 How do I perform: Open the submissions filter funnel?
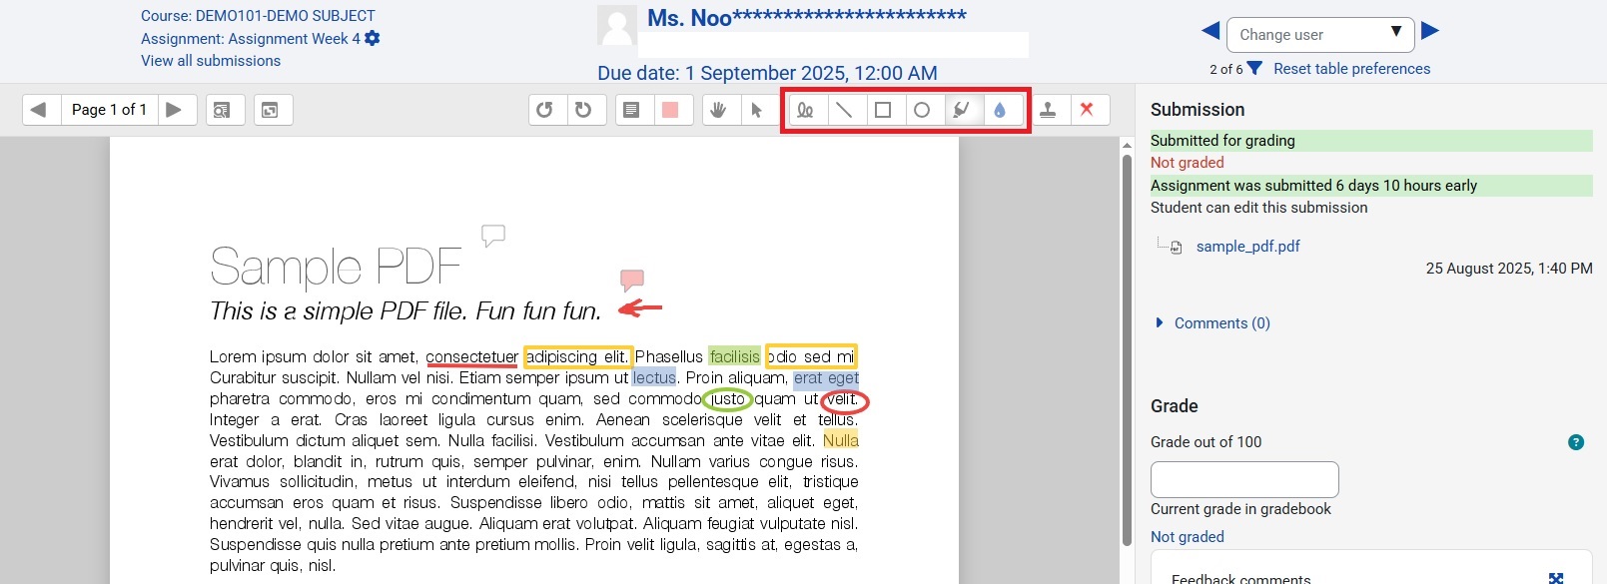tap(1254, 69)
